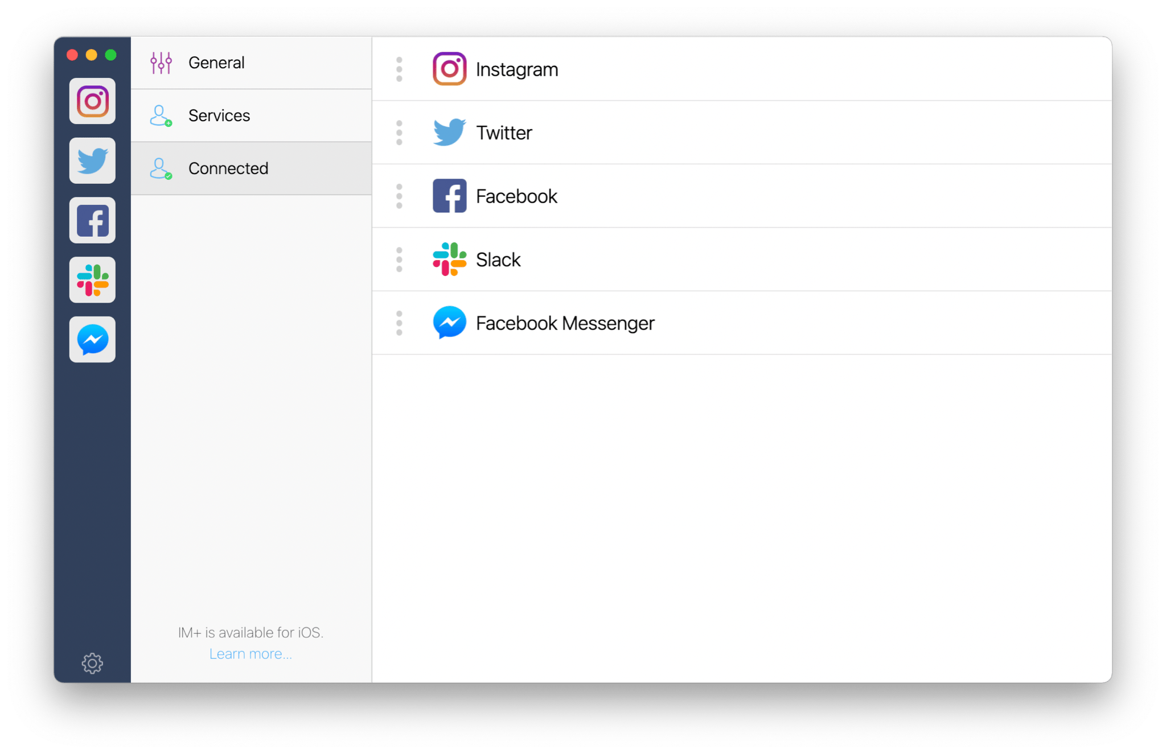The width and height of the screenshot is (1166, 754).
Task: Open Slack in the dark sidebar
Action: (x=92, y=280)
